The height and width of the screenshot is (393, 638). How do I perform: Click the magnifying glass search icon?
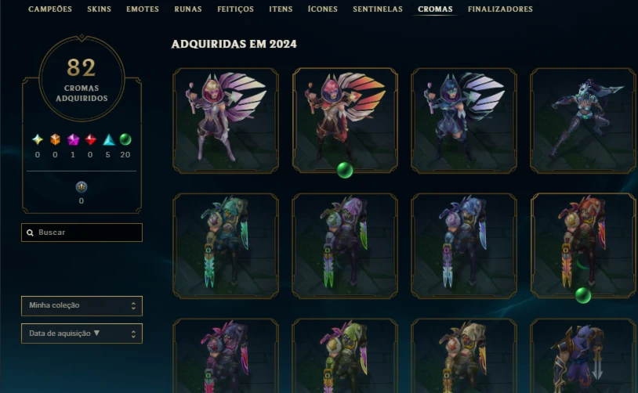click(x=30, y=233)
